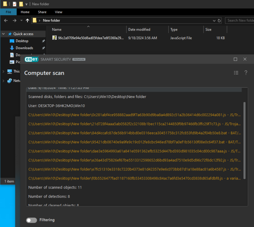Click the New folder quick access toolbar icon
This screenshot has width=254, height=227.
click(x=21, y=4)
